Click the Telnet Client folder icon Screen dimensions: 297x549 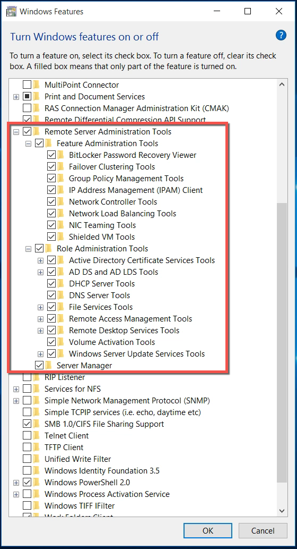pyautogui.click(x=37, y=436)
